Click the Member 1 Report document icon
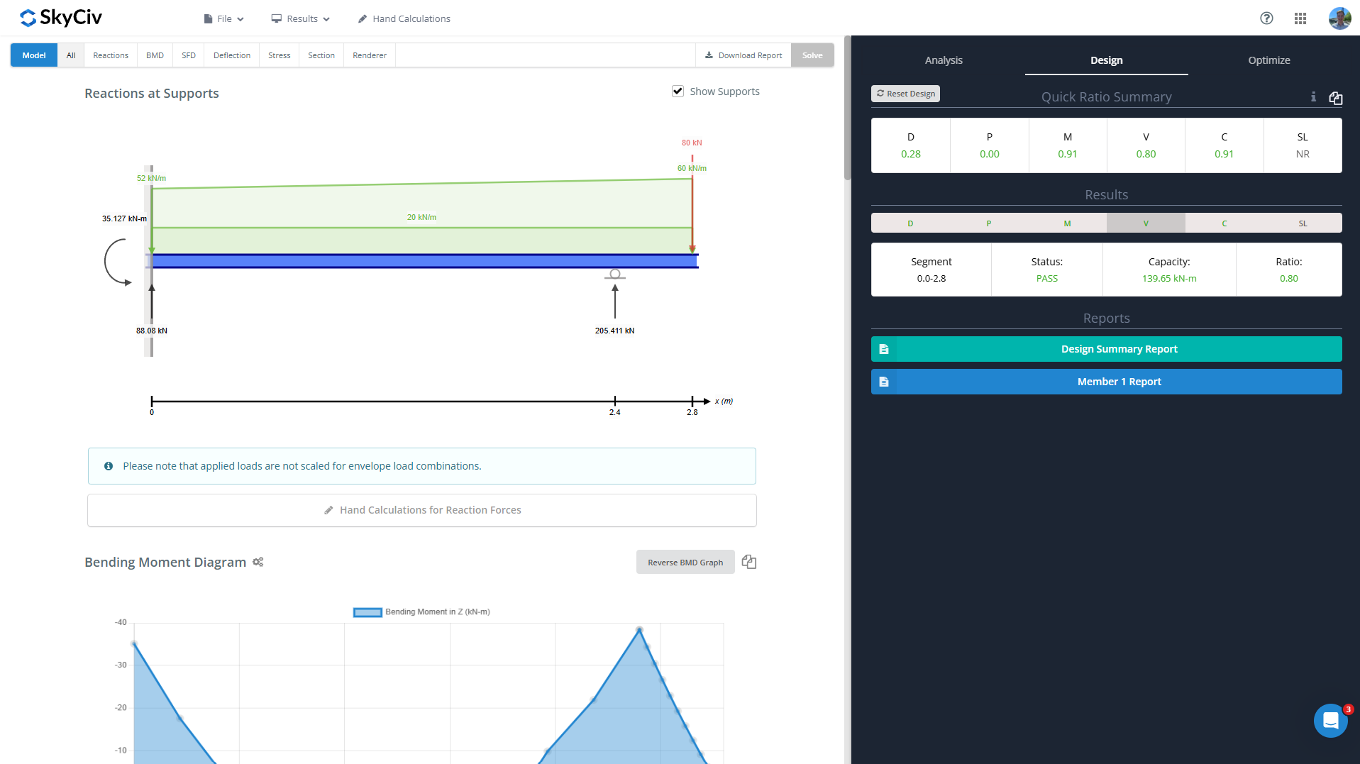Viewport: 1360px width, 764px height. [884, 382]
